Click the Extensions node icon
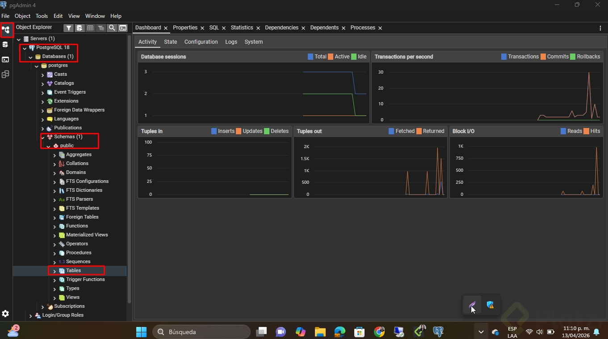Image resolution: width=608 pixels, height=339 pixels. [50, 101]
